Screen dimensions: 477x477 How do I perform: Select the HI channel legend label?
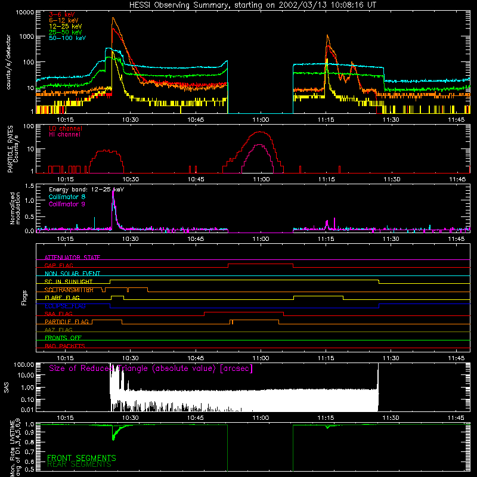pyautogui.click(x=64, y=134)
